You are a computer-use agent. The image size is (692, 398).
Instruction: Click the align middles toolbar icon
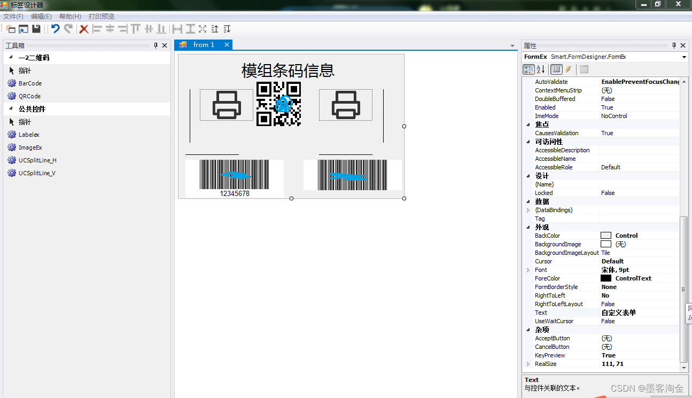(149, 29)
